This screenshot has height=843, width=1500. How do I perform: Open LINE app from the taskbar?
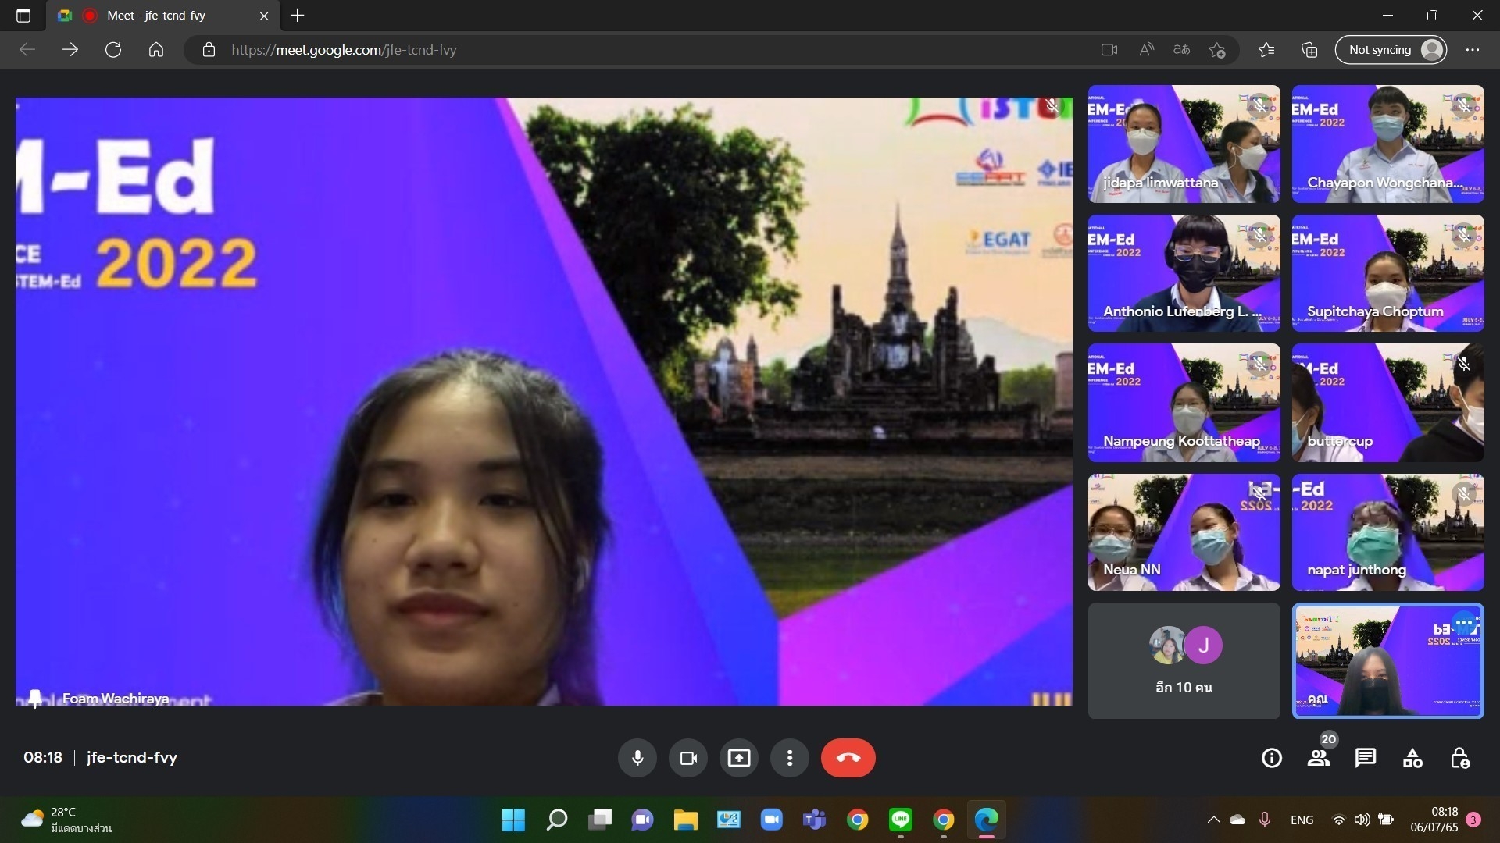(901, 820)
